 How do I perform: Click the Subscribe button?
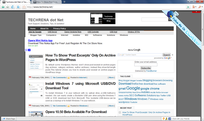coord(146,68)
